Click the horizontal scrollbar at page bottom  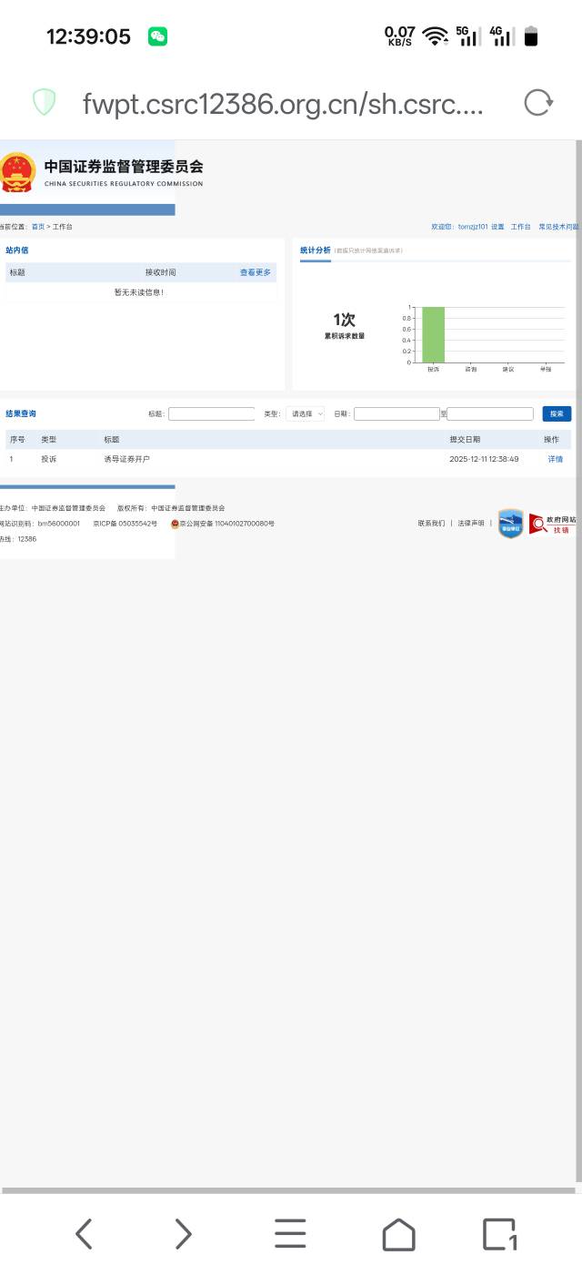(288, 1190)
